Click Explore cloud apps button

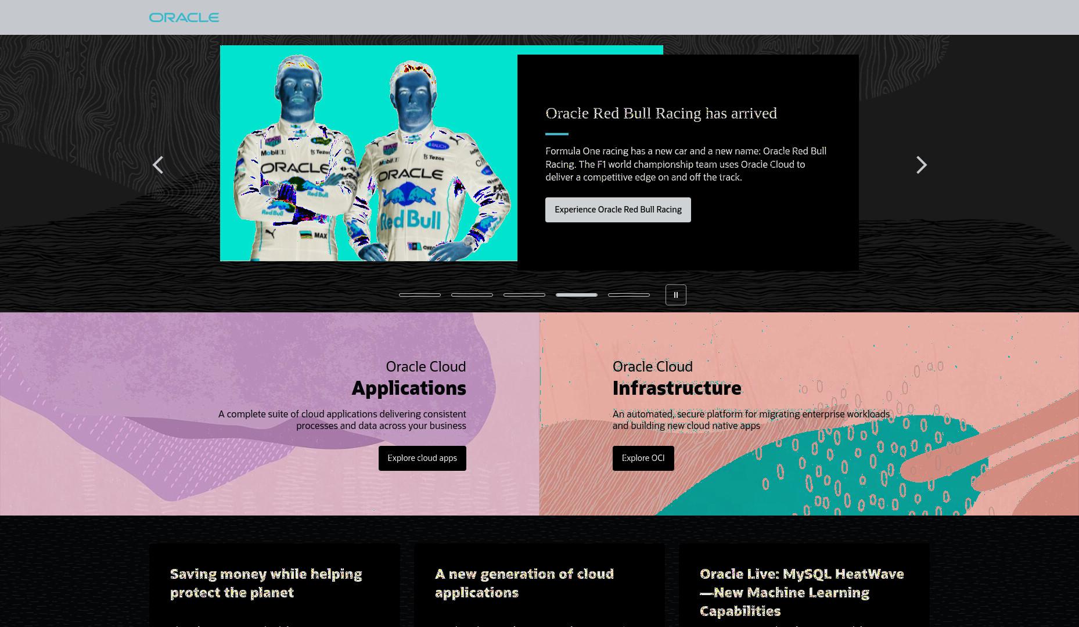(422, 458)
